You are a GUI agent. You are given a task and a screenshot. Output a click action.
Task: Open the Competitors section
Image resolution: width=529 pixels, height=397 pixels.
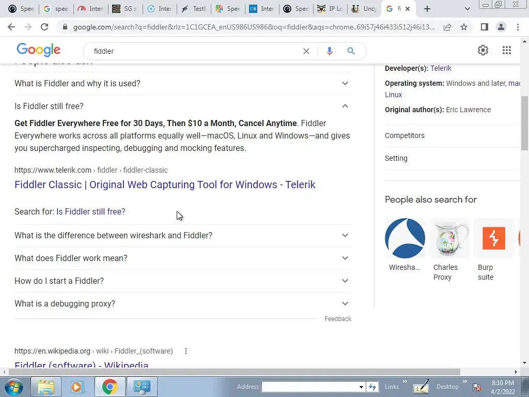tap(452, 136)
